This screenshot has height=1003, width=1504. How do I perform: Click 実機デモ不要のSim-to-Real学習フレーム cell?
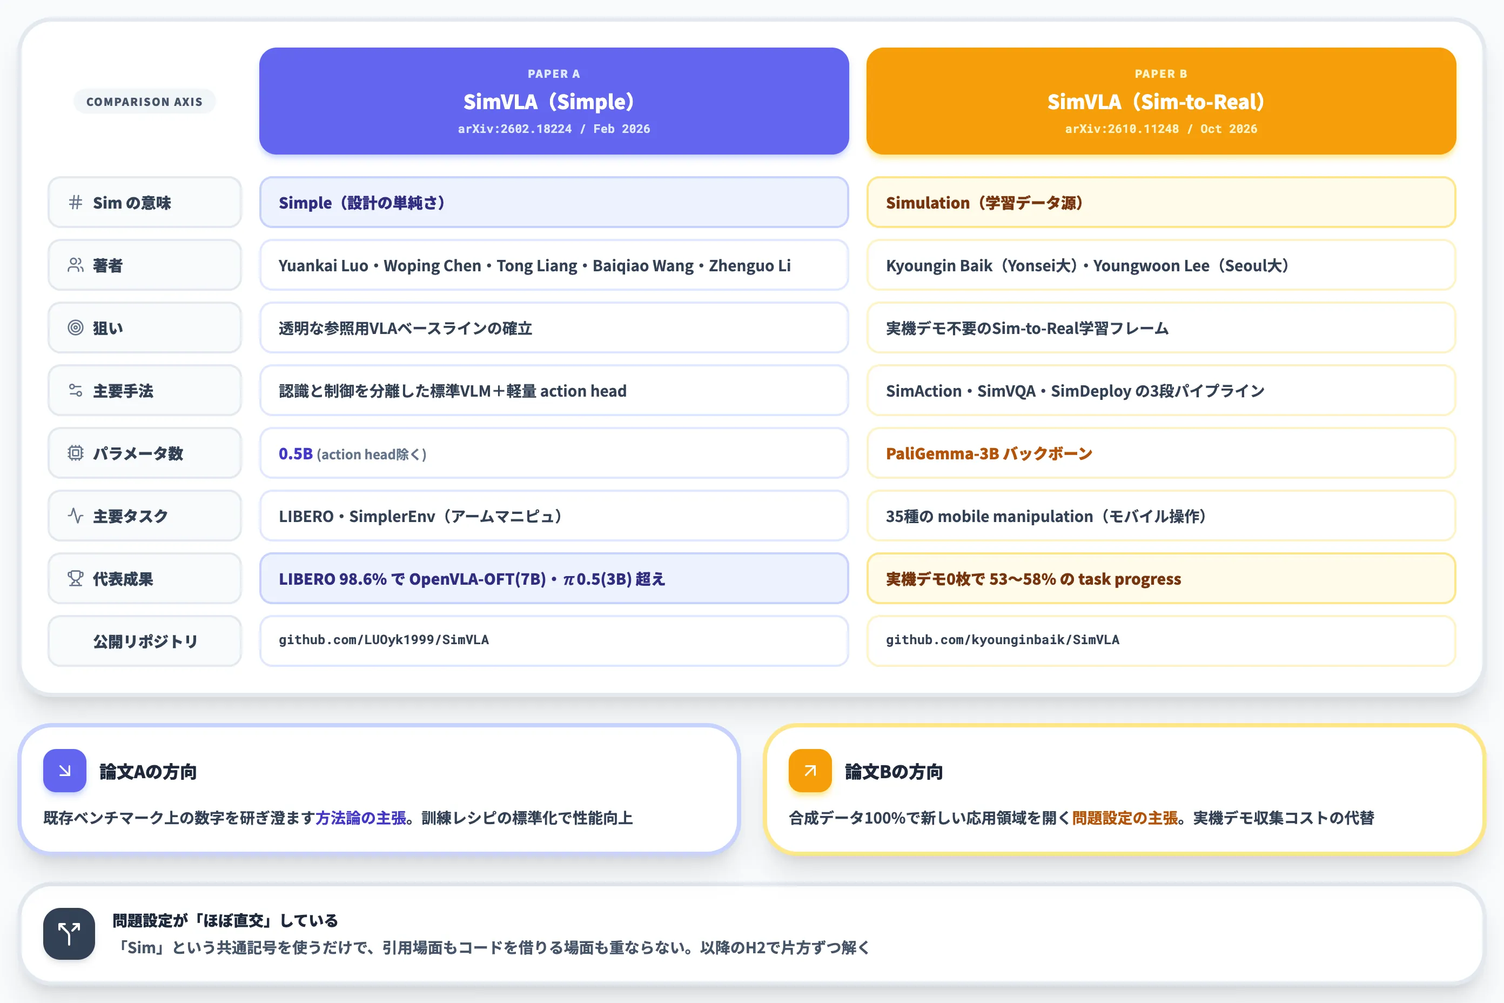pos(1161,327)
